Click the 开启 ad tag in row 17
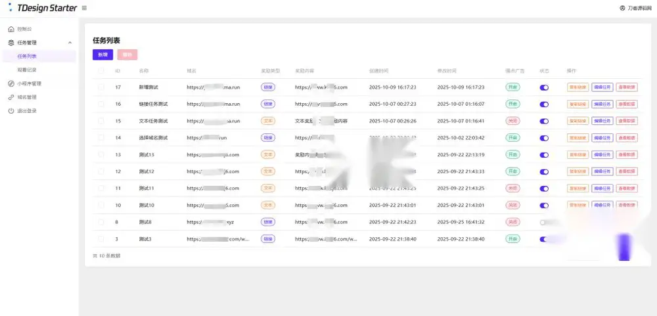The image size is (657, 316). coord(512,87)
